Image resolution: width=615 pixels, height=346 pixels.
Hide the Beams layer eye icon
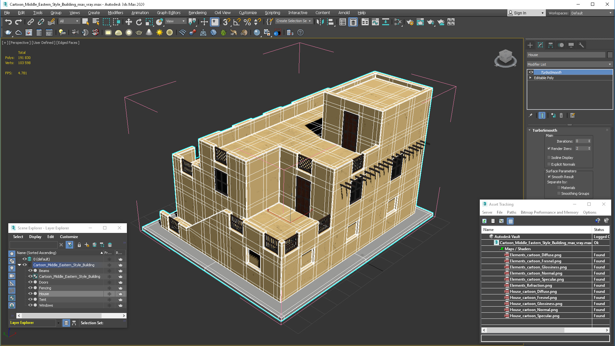tap(30, 271)
